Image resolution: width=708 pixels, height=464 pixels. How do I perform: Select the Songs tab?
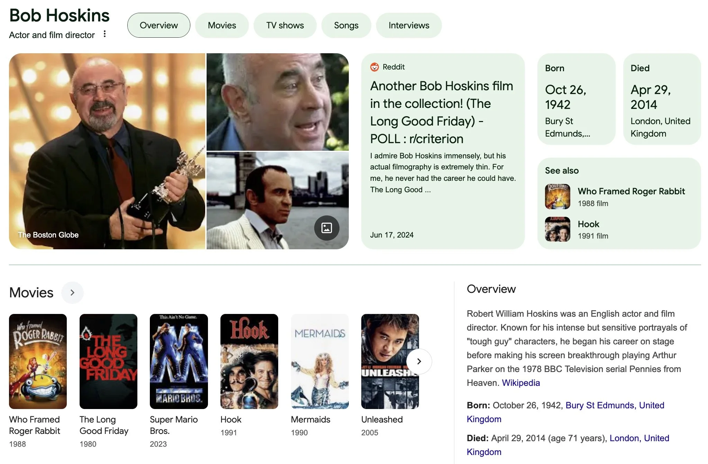[x=346, y=25]
